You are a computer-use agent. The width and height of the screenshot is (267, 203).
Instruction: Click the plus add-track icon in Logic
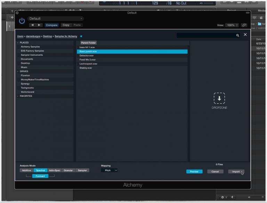pos(12,17)
